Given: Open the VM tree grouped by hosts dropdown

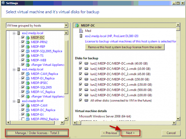Looking at the screenshot, I should pyautogui.click(x=66, y=25).
